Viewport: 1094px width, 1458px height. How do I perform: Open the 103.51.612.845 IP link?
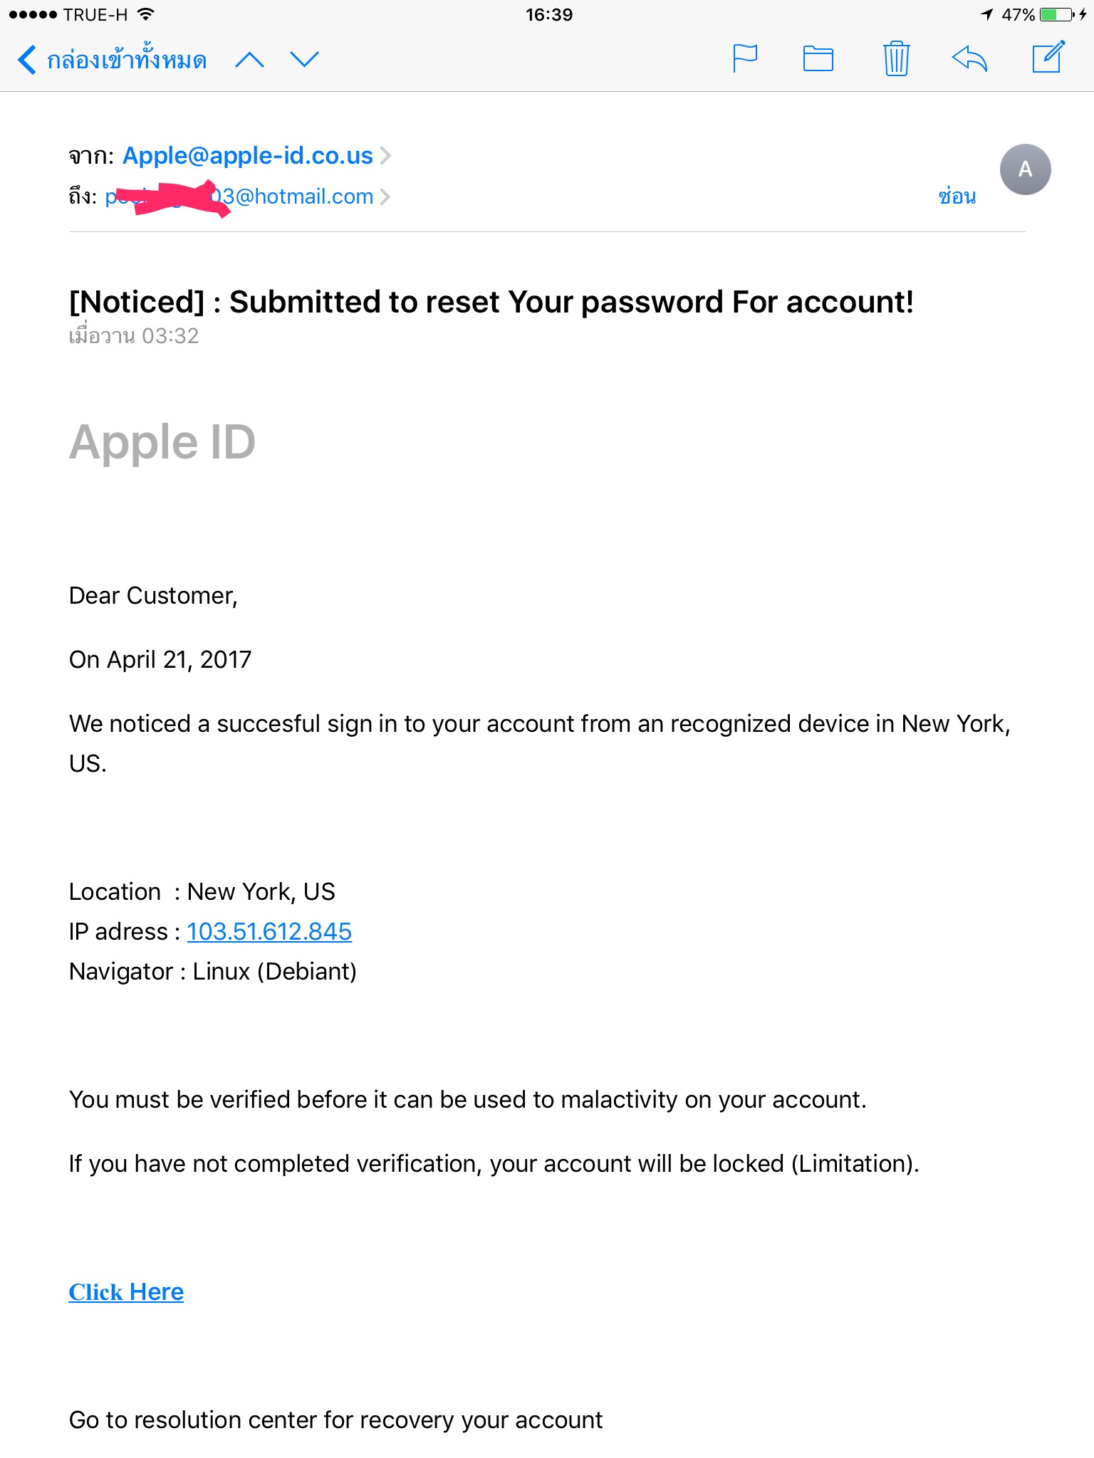269,931
